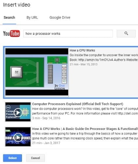Click the Dell logo on second thumbnail
Image resolution: width=138 pixels, height=164 pixels.
[x=8, y=107]
